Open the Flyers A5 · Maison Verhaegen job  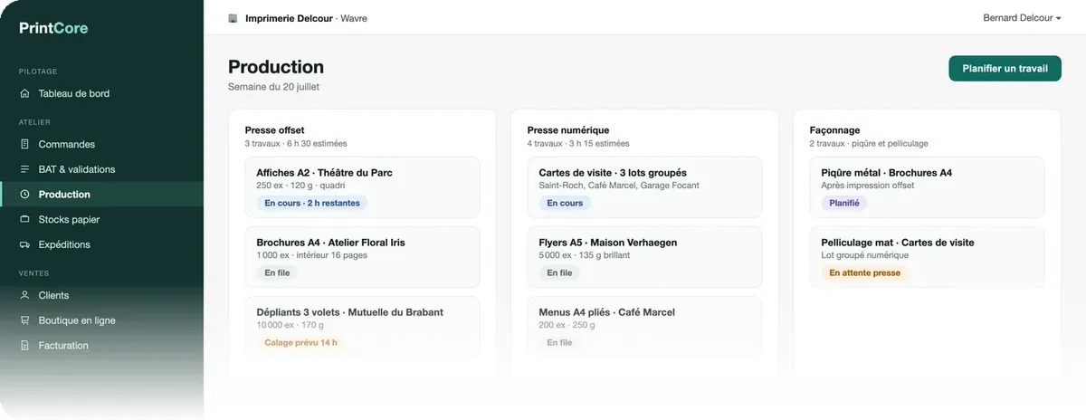[644, 257]
